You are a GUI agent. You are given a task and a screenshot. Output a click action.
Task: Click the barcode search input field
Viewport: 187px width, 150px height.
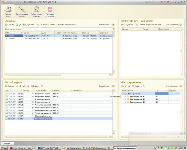(67, 29)
